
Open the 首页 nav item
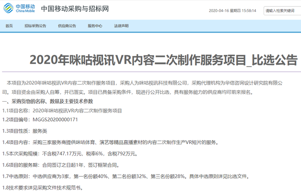point(9,26)
